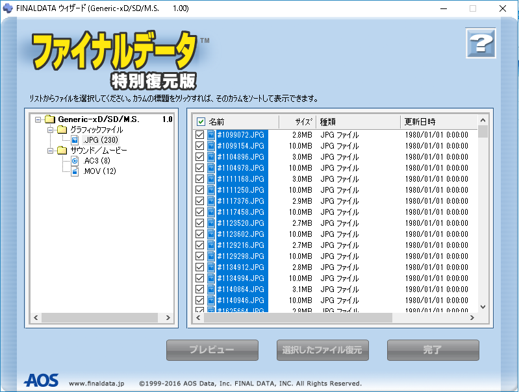Viewport: 519px width, 392px height.
Task: Uncheck the checkbox for #1099072.JPG
Action: pyautogui.click(x=199, y=135)
